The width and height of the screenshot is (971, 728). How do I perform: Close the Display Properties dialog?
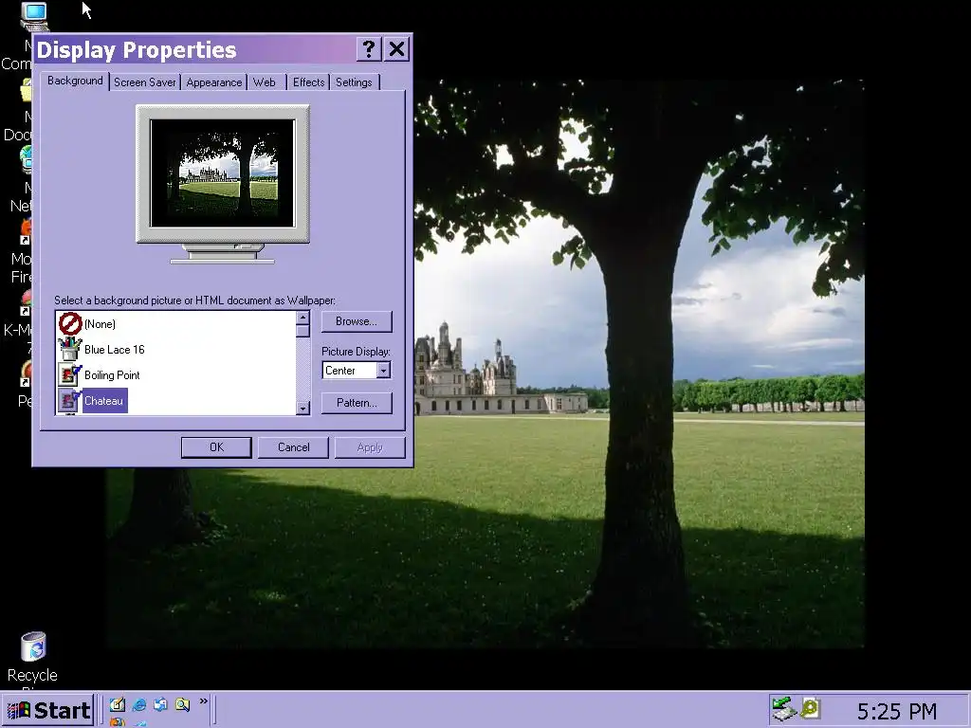pos(396,49)
